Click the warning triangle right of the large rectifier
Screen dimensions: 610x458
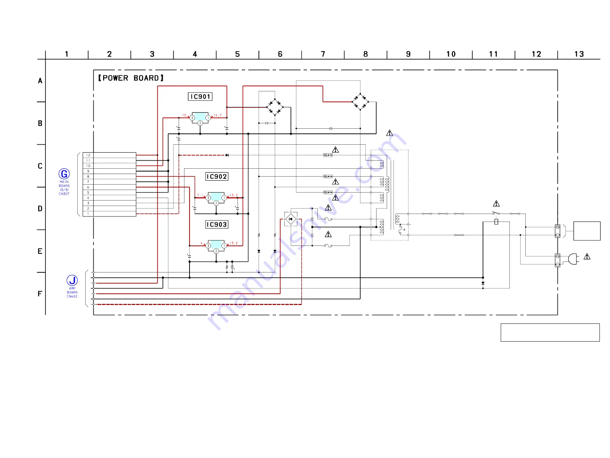(x=390, y=133)
